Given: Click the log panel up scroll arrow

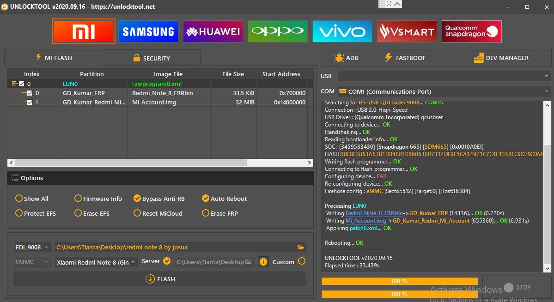Looking at the screenshot, I should tap(547, 105).
